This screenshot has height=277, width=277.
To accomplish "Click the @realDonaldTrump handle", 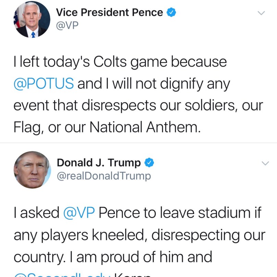I will click(103, 176).
